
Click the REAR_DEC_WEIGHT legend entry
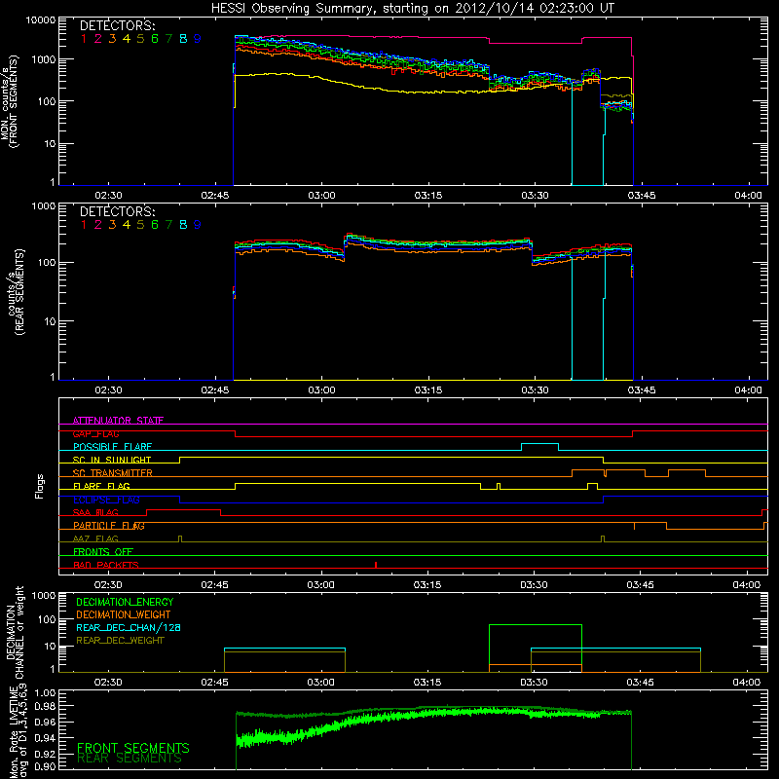coord(120,641)
